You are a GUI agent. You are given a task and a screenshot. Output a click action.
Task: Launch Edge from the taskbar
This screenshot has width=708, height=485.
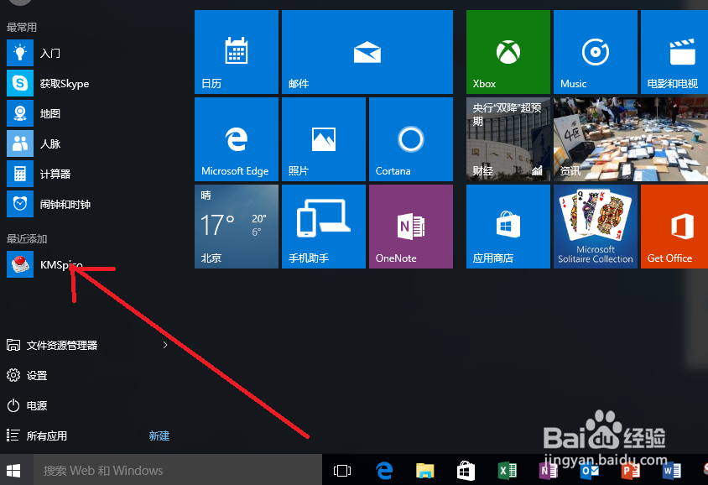pos(384,471)
